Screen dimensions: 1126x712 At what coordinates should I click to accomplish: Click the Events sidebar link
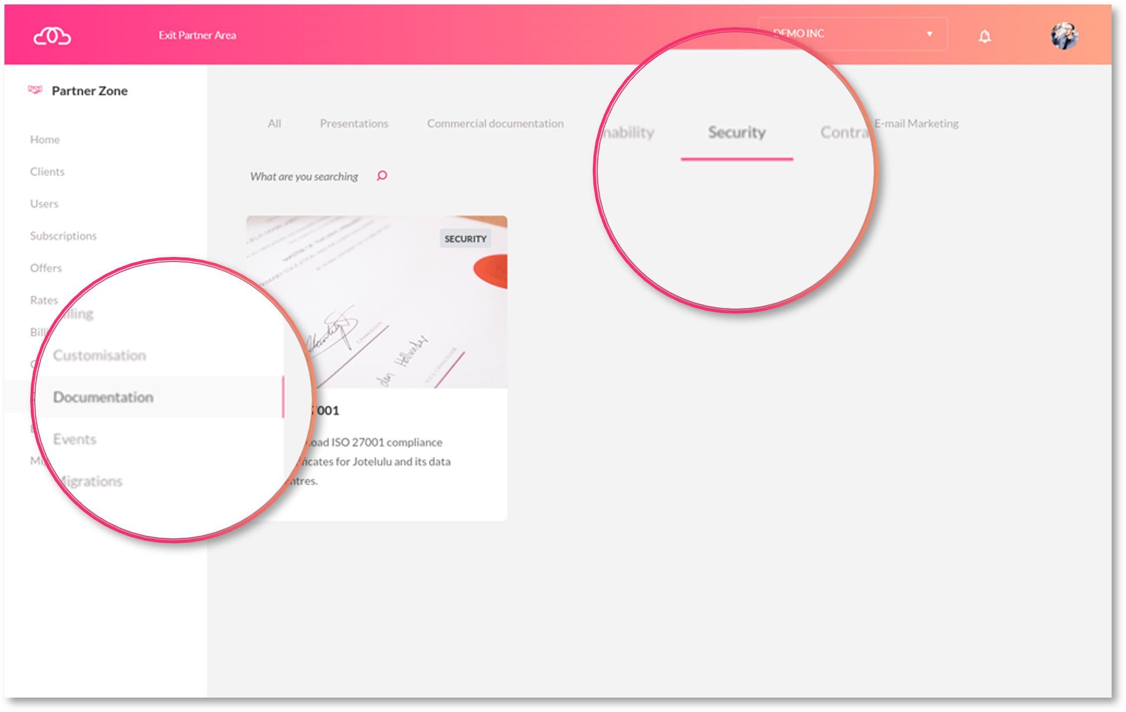pyautogui.click(x=74, y=439)
